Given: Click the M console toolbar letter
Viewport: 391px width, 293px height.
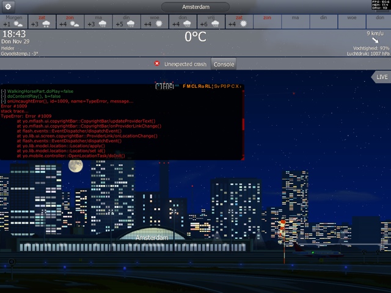Looking at the screenshot, I should click(189, 86).
